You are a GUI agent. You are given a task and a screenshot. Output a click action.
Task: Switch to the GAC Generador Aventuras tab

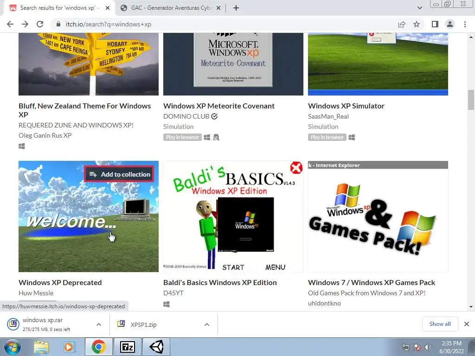(171, 8)
